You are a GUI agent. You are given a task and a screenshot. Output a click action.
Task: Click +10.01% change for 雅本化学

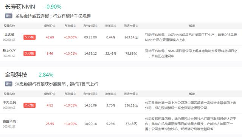point(70,53)
